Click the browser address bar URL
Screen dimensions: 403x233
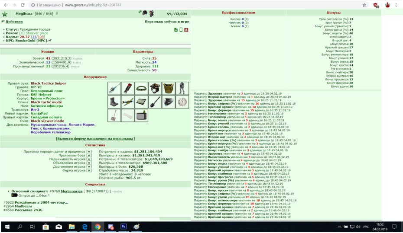tap(93, 5)
